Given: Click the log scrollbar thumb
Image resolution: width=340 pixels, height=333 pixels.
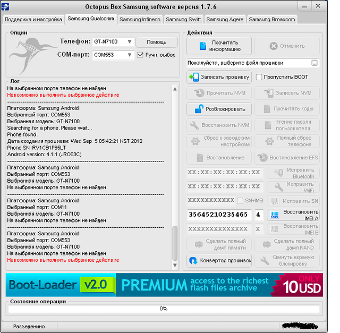Looking at the screenshot, I should tap(175, 243).
